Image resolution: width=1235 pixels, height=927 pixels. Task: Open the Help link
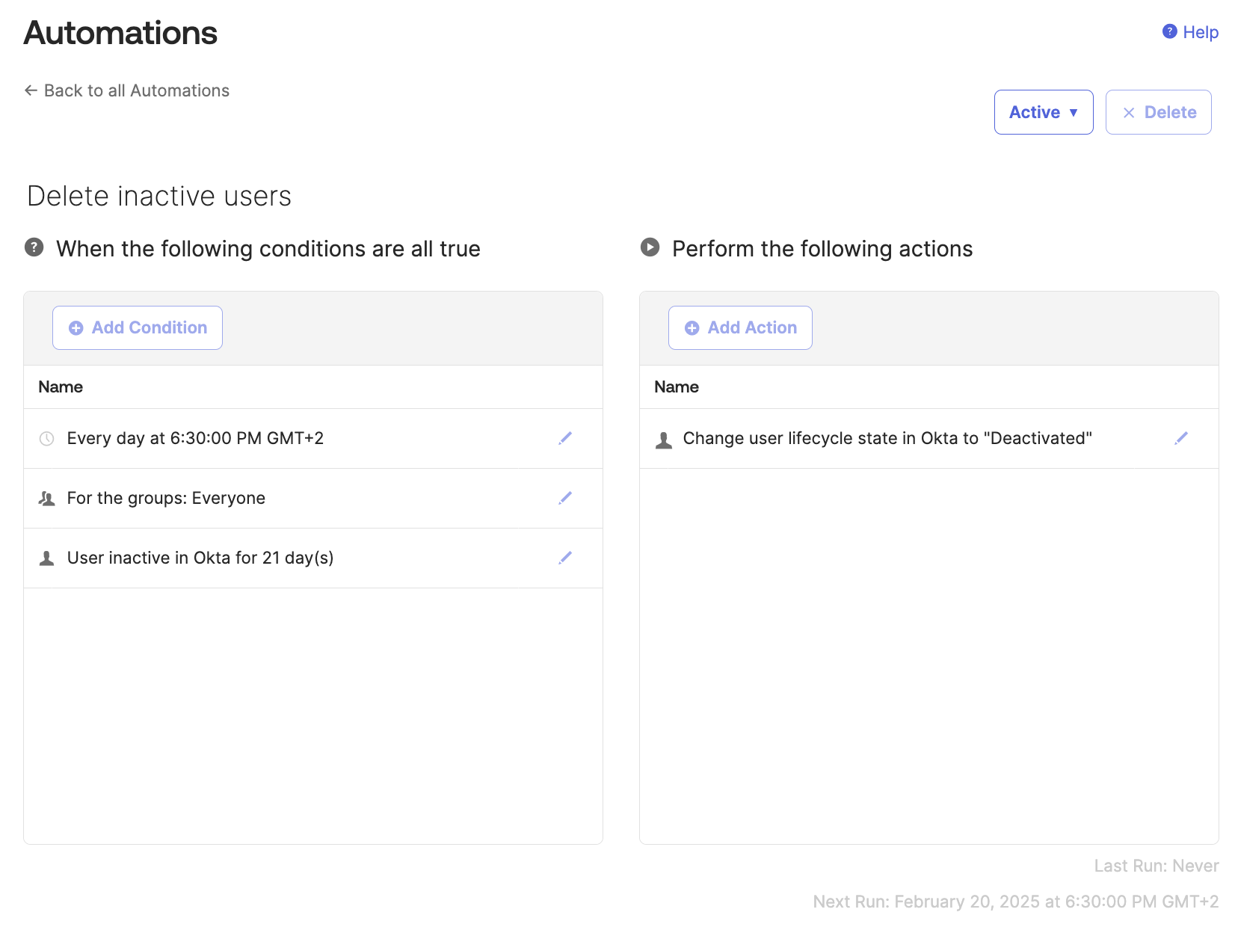pyautogui.click(x=1191, y=32)
